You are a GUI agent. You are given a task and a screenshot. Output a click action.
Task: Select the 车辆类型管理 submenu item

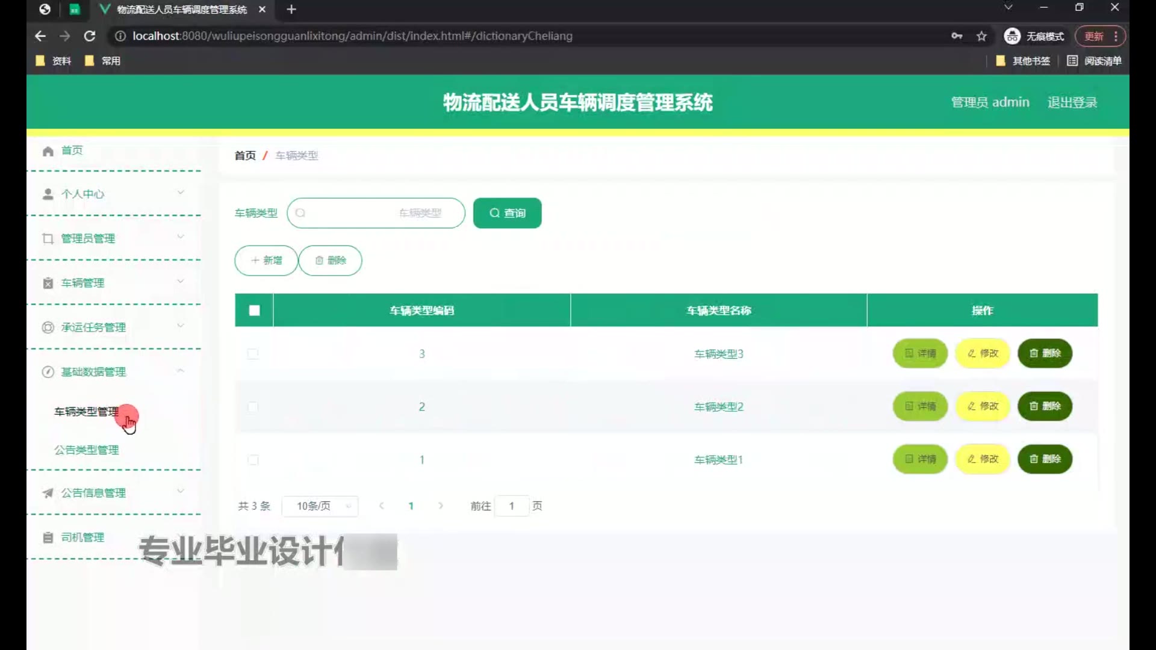(x=86, y=412)
